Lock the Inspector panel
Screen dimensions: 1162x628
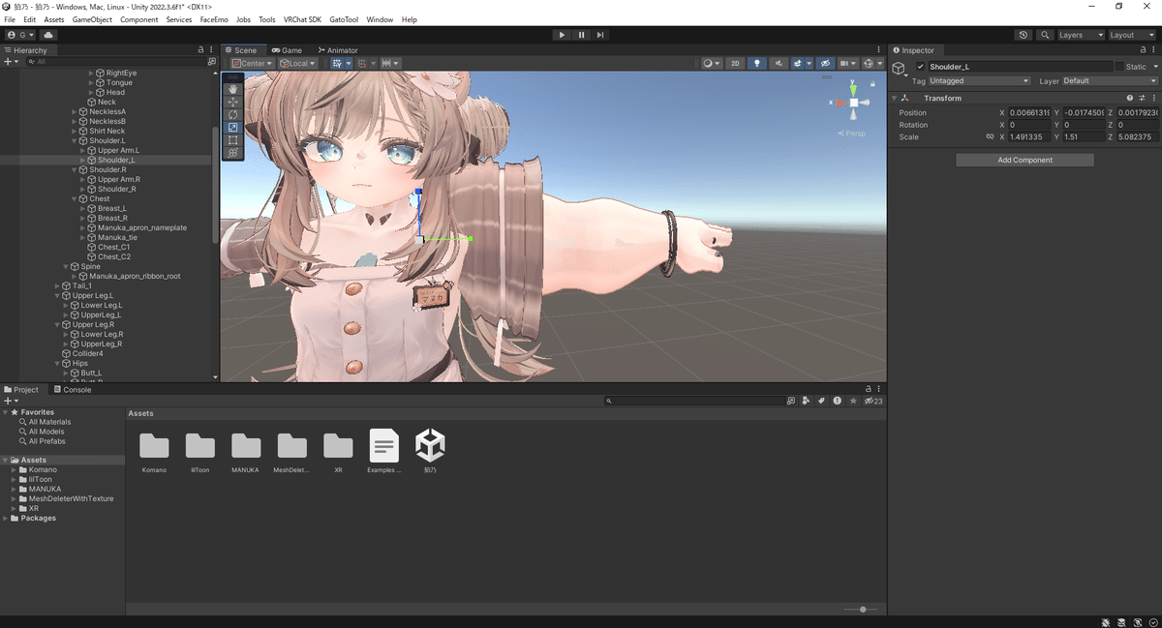tap(1143, 49)
